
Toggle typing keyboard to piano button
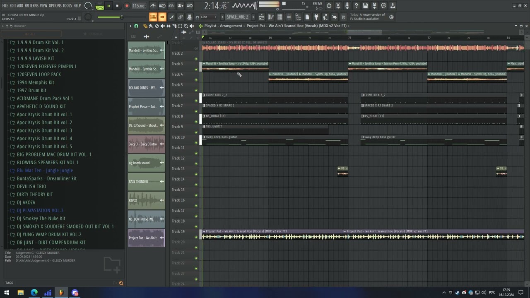click(153, 17)
